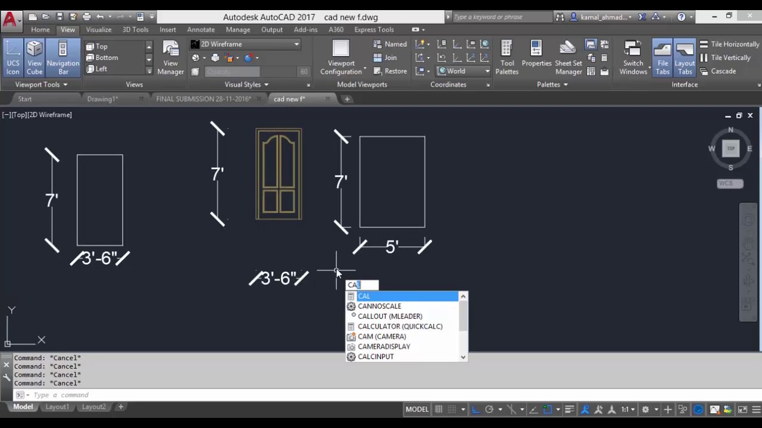Viewport: 762px width, 428px height.
Task: Expand the Views list gallery
Action: point(149,71)
